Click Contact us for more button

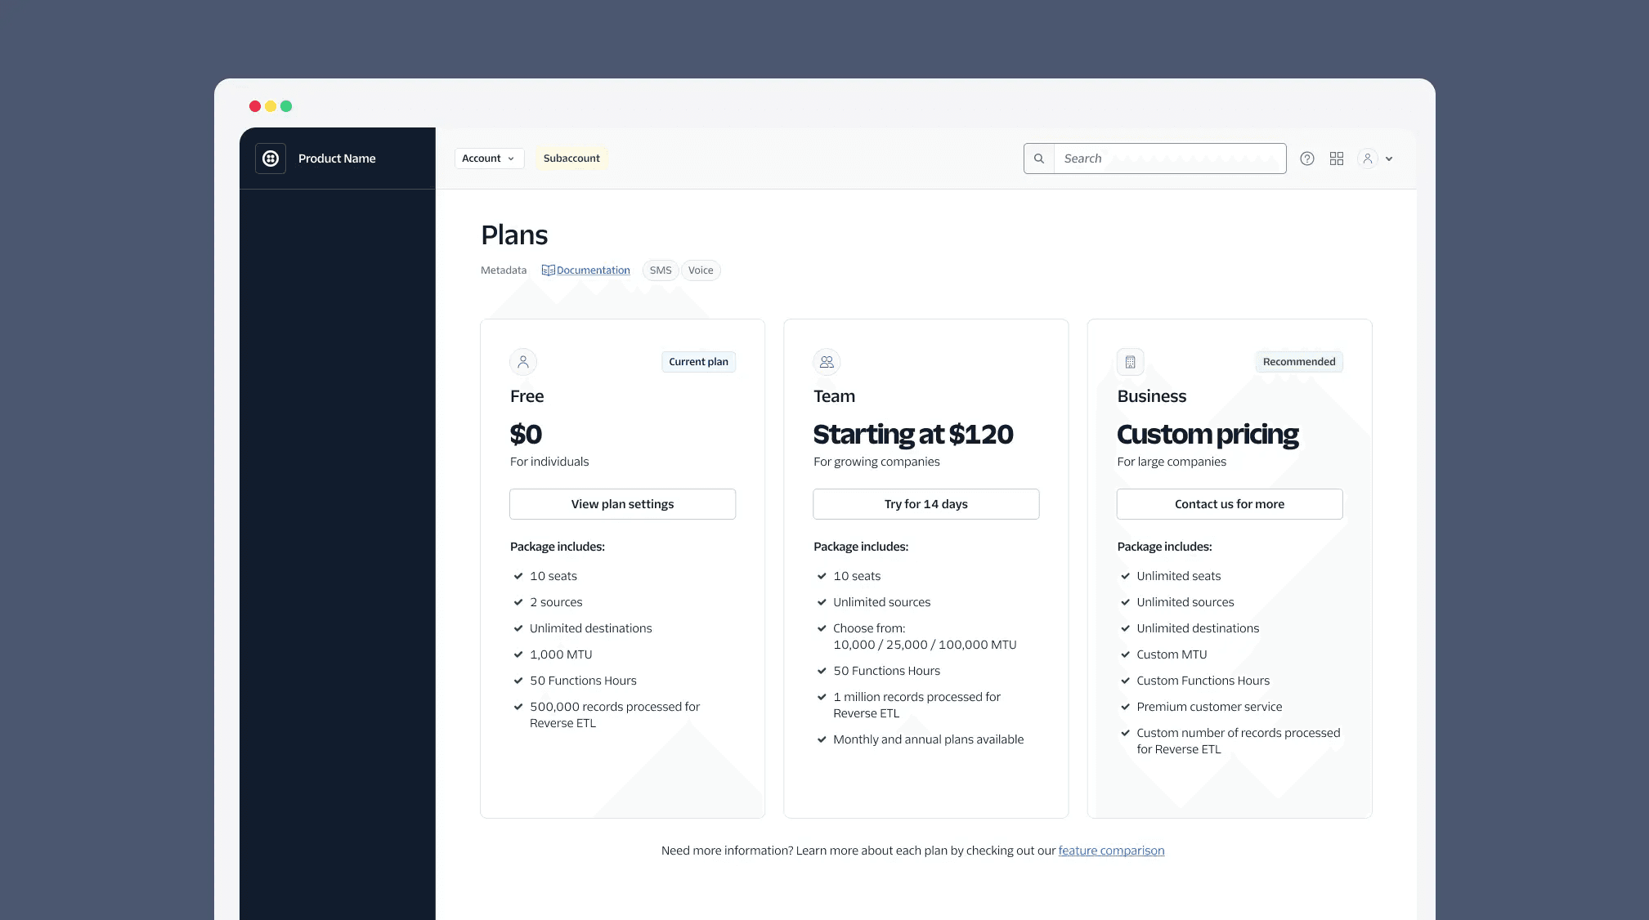(1229, 503)
